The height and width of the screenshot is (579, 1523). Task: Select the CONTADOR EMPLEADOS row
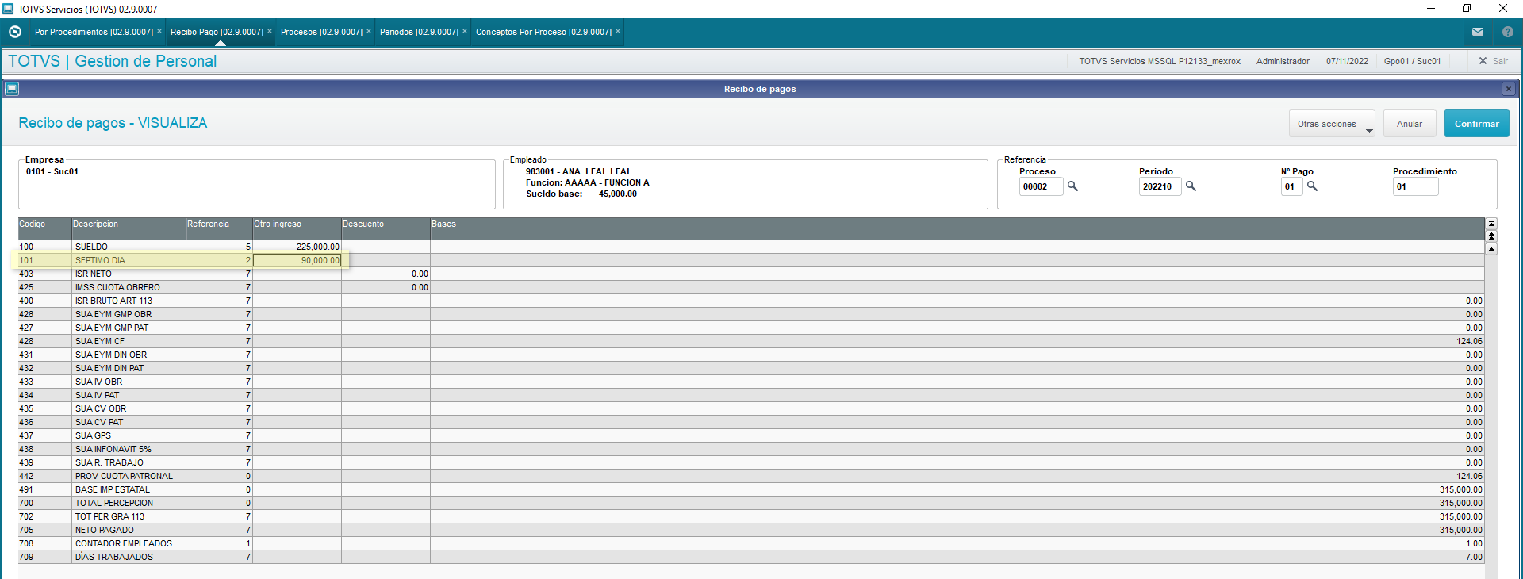coord(751,543)
